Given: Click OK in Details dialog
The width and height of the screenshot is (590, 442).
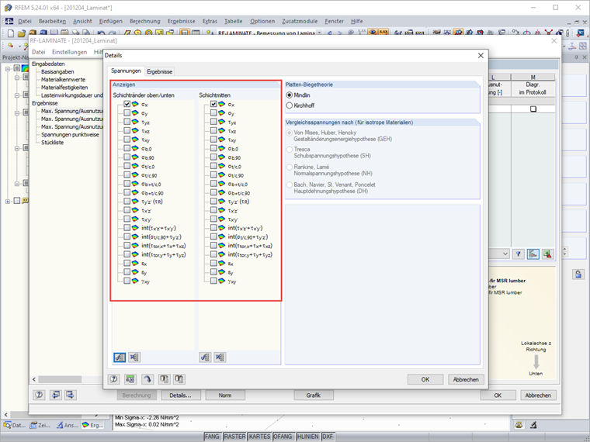Looking at the screenshot, I should [425, 379].
